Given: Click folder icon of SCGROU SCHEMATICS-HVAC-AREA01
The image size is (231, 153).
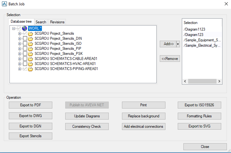Looking at the screenshot, I should pyautogui.click(x=31, y=64).
